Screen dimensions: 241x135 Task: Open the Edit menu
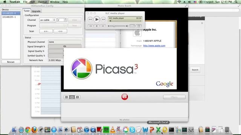(33, 2)
